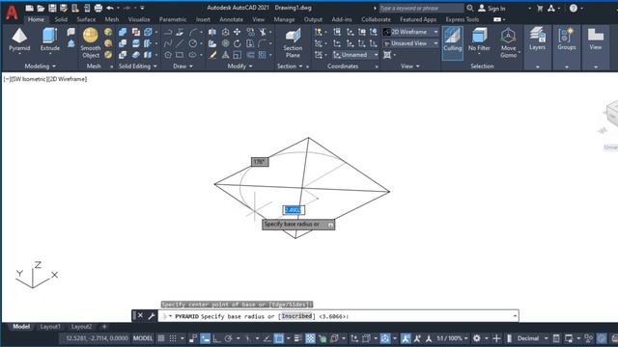Click the Array tool in Modify panel
Screen dimensions: 618x347
tap(262, 55)
